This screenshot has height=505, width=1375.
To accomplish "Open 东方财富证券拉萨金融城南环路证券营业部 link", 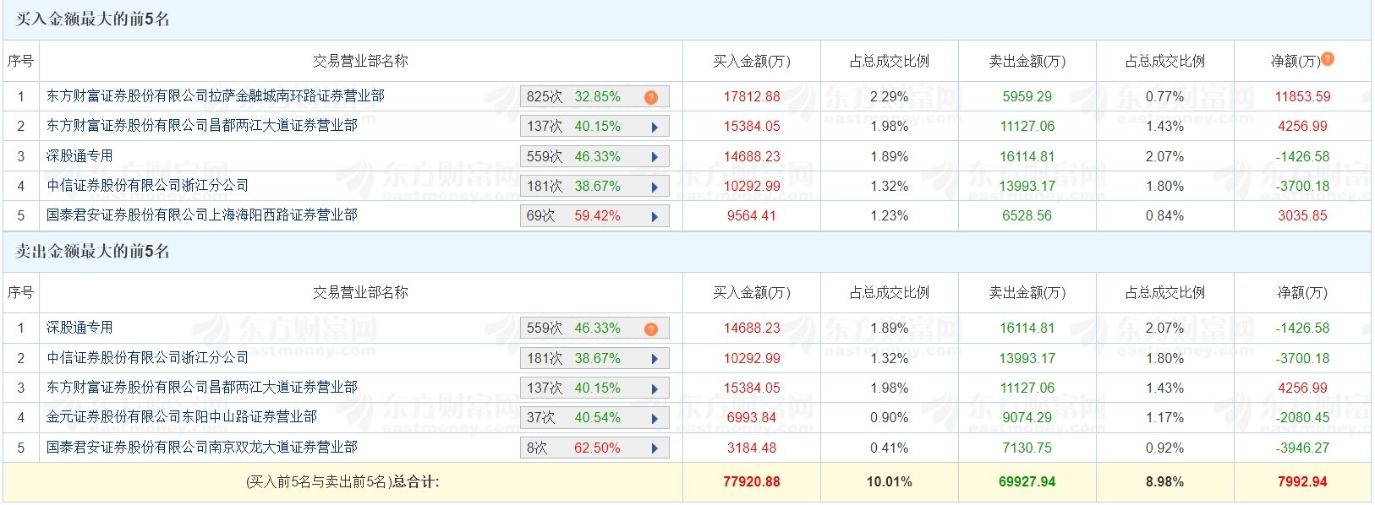I will tap(216, 96).
